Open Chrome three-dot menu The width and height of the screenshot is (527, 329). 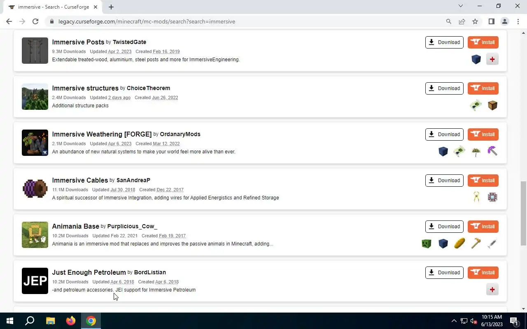518,21
